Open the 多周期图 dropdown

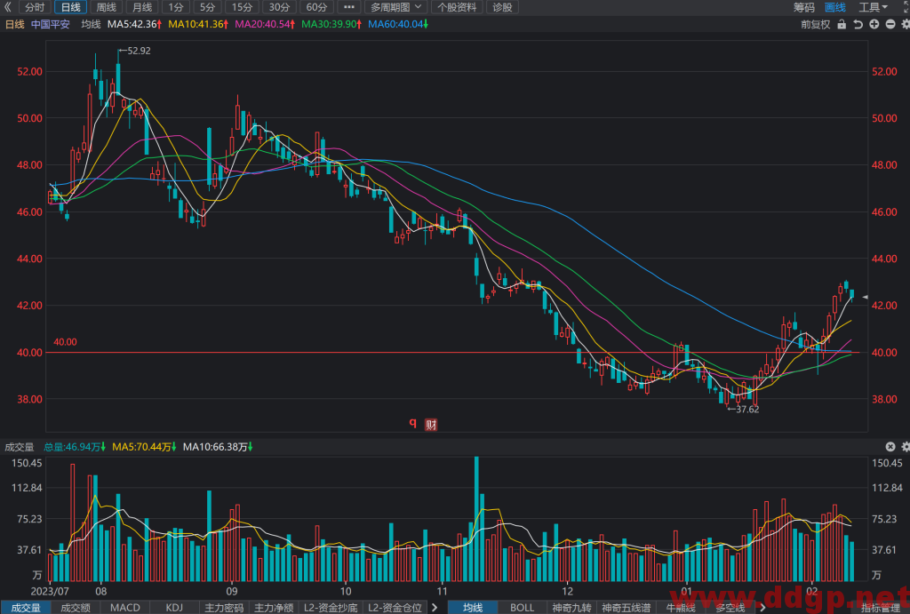click(395, 7)
